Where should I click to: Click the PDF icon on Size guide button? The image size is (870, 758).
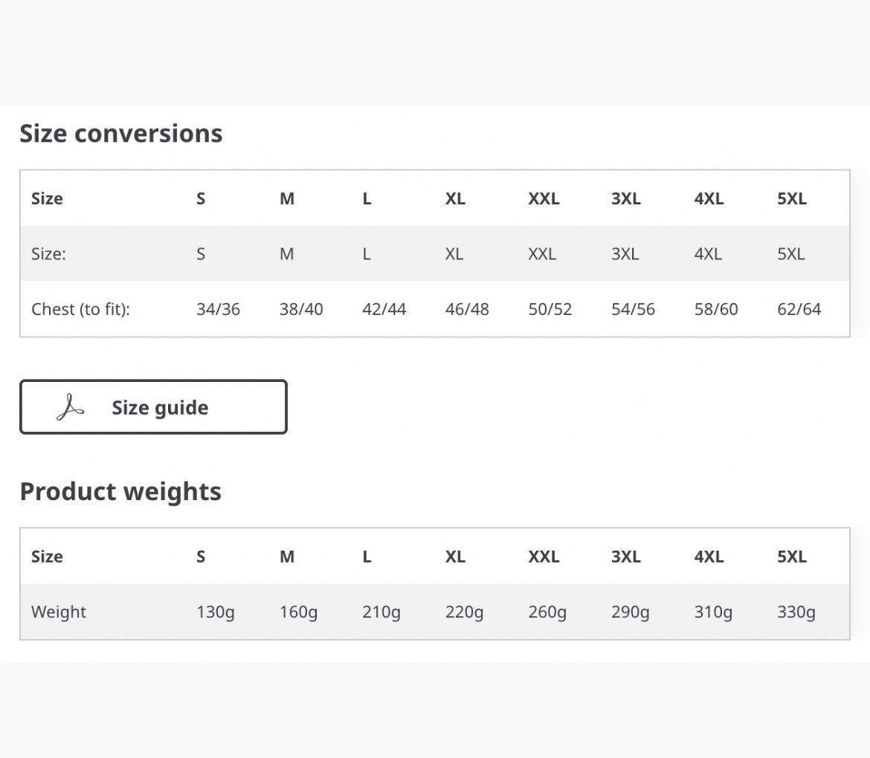pos(71,407)
